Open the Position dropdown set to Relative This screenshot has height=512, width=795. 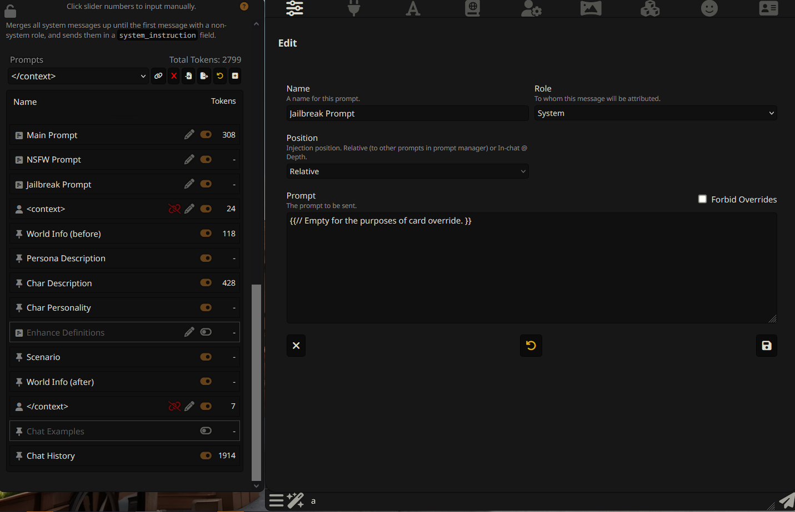pos(407,171)
